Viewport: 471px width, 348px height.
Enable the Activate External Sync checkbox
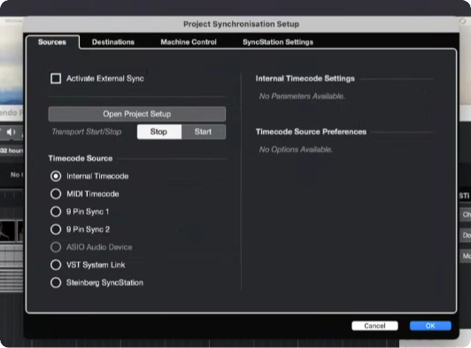(x=56, y=79)
